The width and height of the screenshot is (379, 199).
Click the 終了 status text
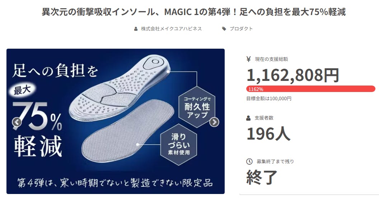(262, 177)
